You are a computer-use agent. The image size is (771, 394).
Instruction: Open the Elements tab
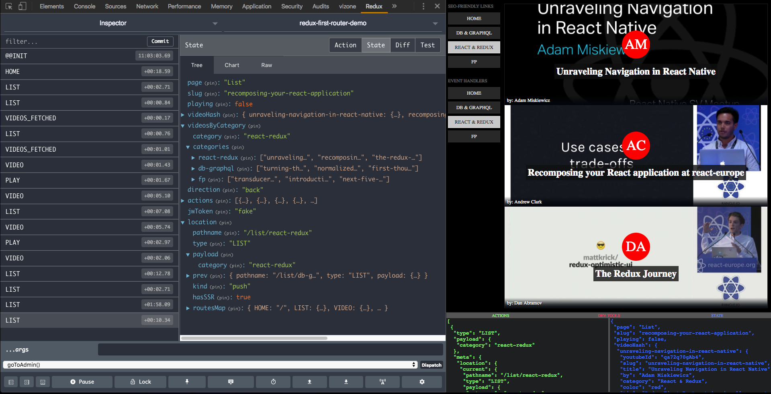point(52,6)
